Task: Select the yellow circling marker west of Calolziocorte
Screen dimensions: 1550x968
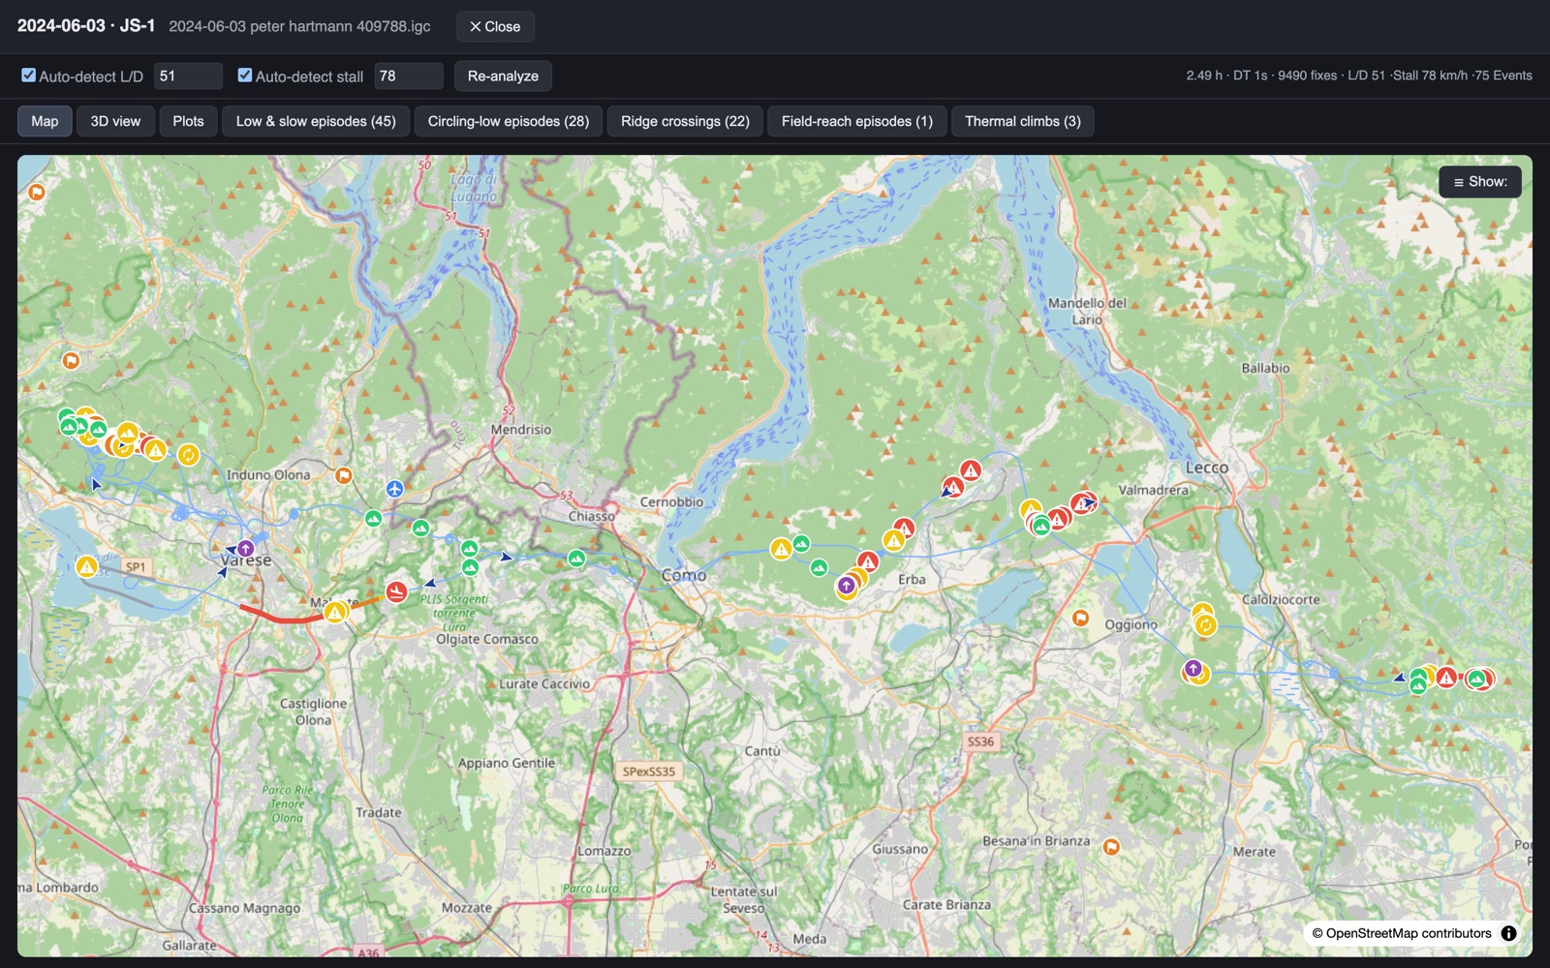Action: point(1205,625)
